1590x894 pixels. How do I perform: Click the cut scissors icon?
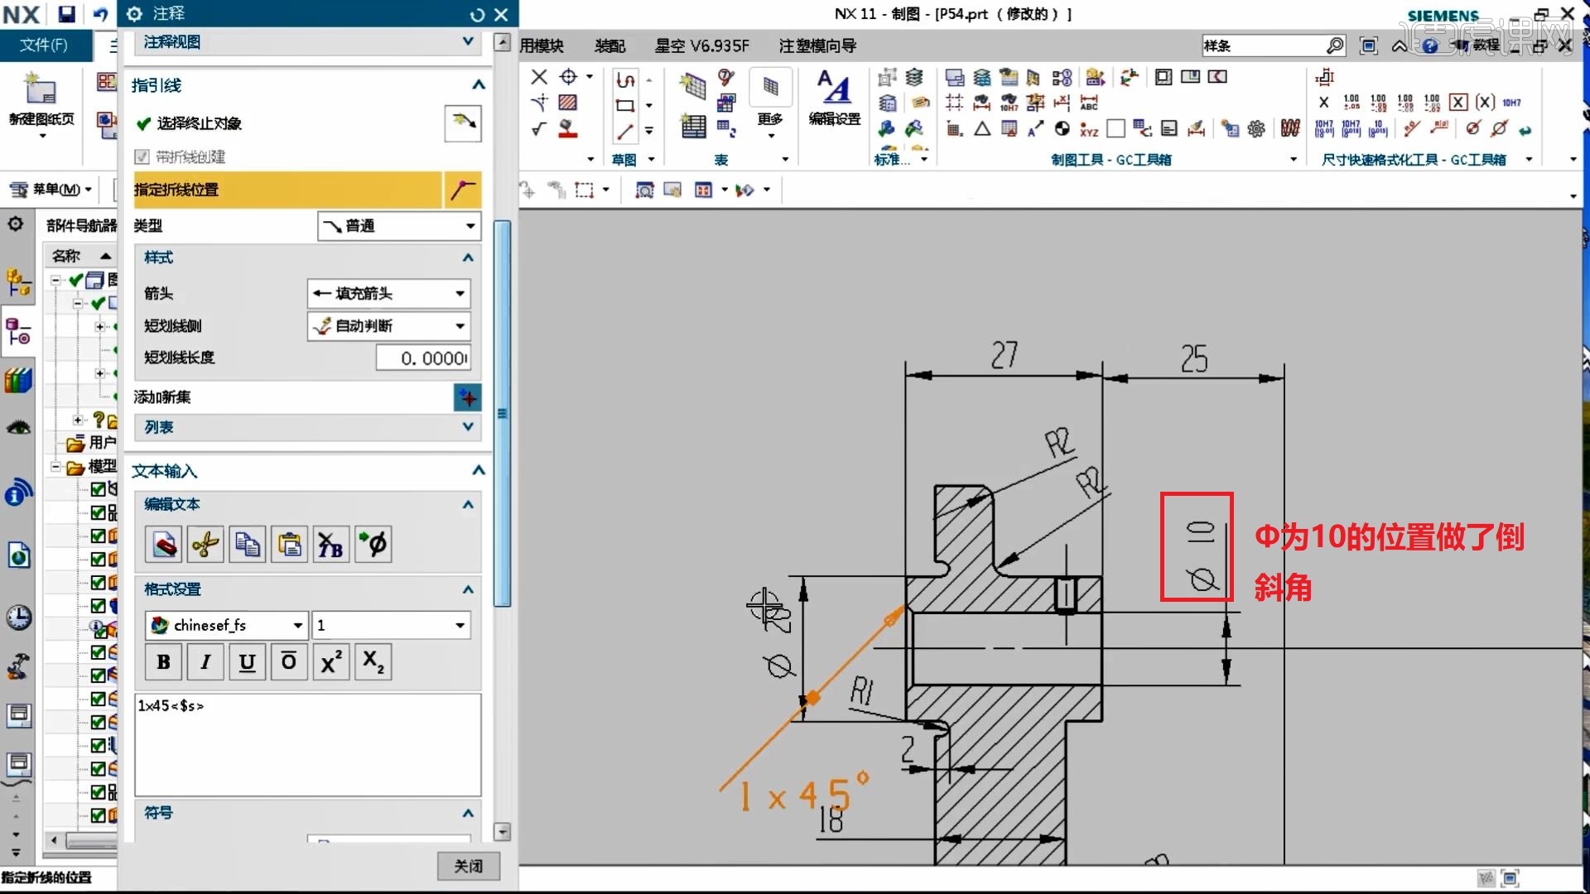pyautogui.click(x=205, y=545)
